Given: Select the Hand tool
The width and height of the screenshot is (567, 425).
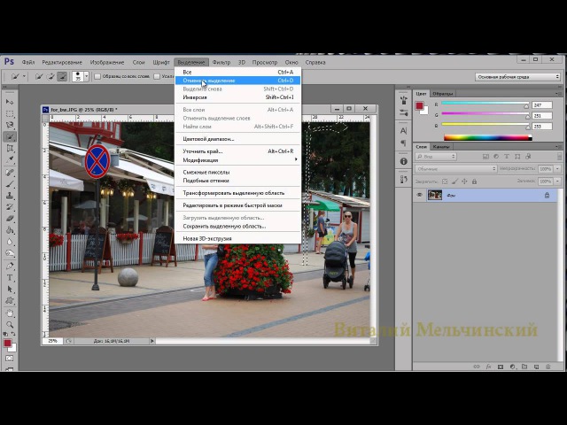Looking at the screenshot, I should click(x=10, y=312).
